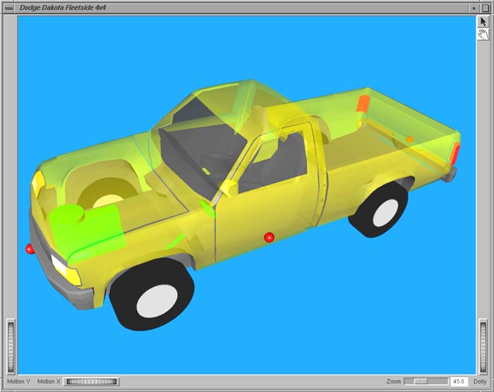Screen dimensions: 494x392
Task: Click the orange sphere in the truck bed
Action: tap(409, 140)
